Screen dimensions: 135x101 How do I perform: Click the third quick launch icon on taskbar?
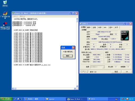21,99
